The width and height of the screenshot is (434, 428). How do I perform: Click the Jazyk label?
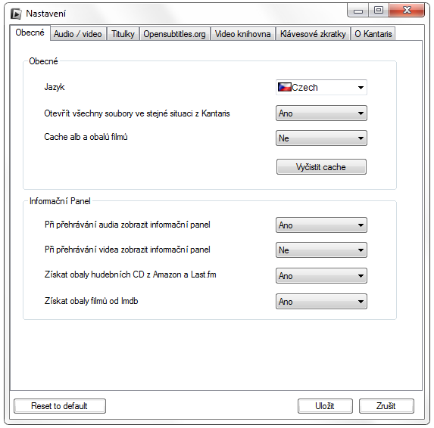(x=55, y=87)
